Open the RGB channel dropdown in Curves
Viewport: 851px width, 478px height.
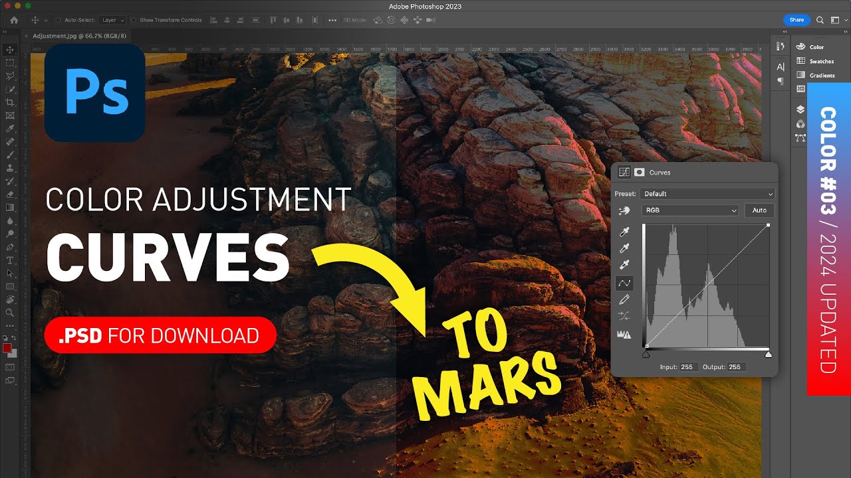(690, 210)
